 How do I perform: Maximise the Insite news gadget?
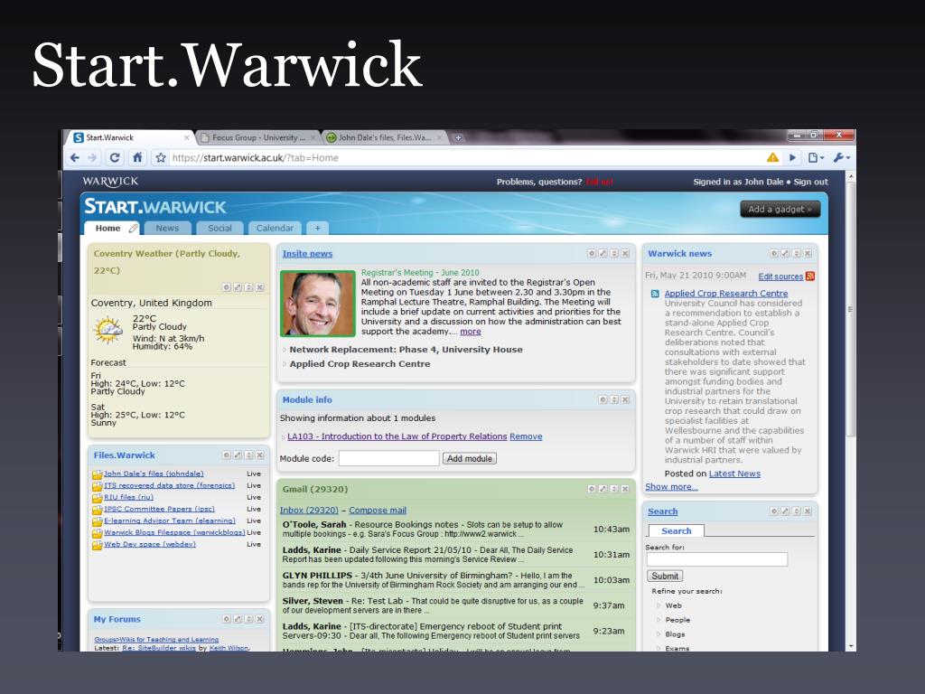click(x=603, y=253)
